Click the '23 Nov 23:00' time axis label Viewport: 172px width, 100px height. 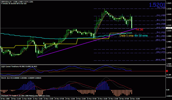point(48,99)
